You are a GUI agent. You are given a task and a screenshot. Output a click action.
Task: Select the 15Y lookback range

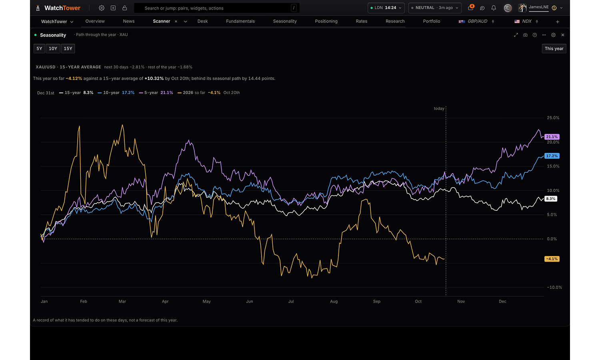(68, 49)
